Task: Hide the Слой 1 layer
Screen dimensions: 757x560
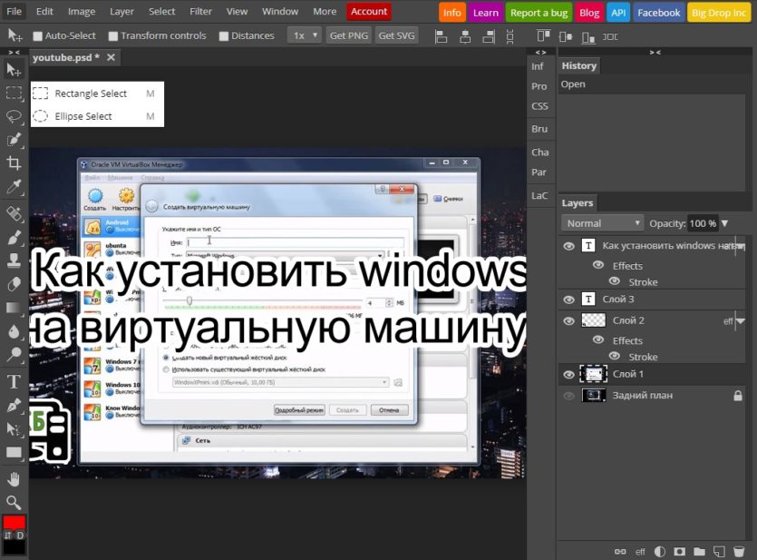Action: pyautogui.click(x=569, y=375)
